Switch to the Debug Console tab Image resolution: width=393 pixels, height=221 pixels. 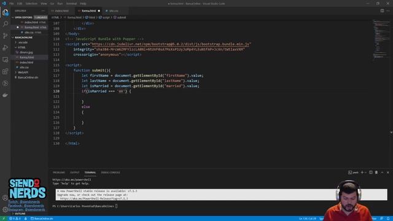click(x=111, y=173)
